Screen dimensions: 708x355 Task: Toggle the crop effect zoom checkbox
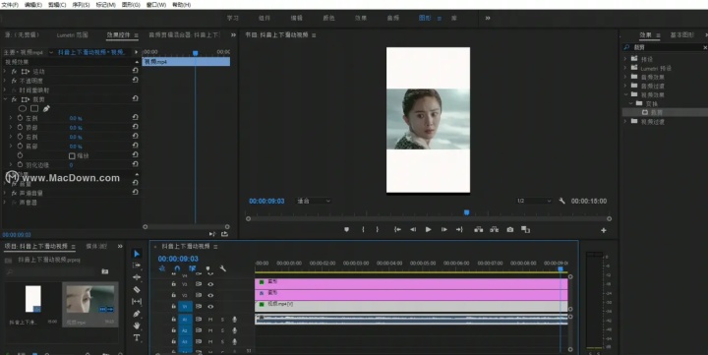pyautogui.click(x=72, y=155)
